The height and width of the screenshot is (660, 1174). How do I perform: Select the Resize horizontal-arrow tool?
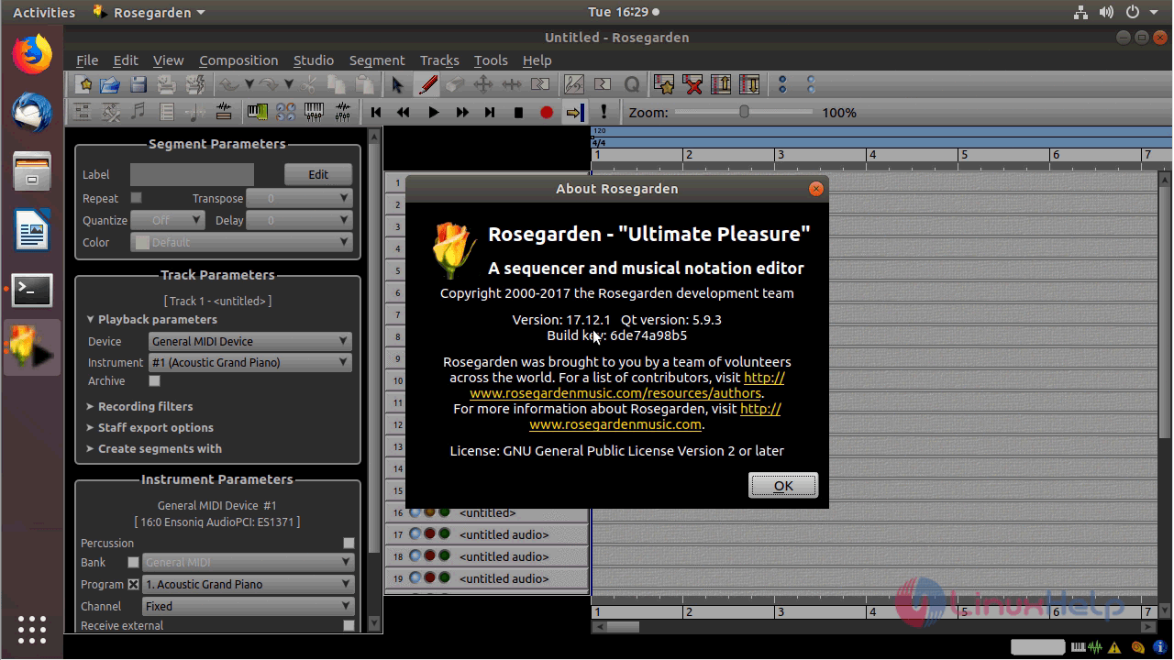click(512, 84)
